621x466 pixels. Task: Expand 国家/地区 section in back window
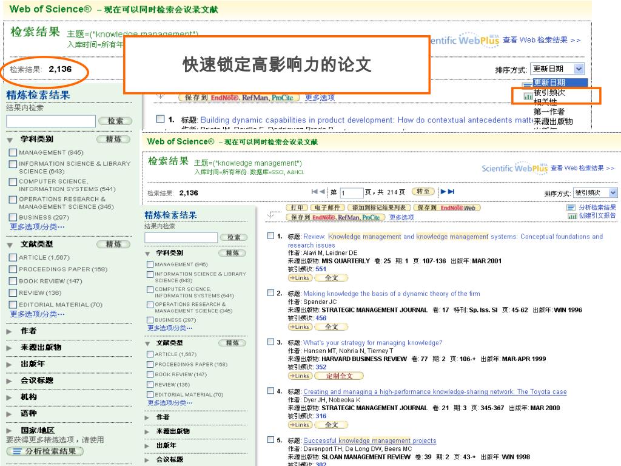9,431
